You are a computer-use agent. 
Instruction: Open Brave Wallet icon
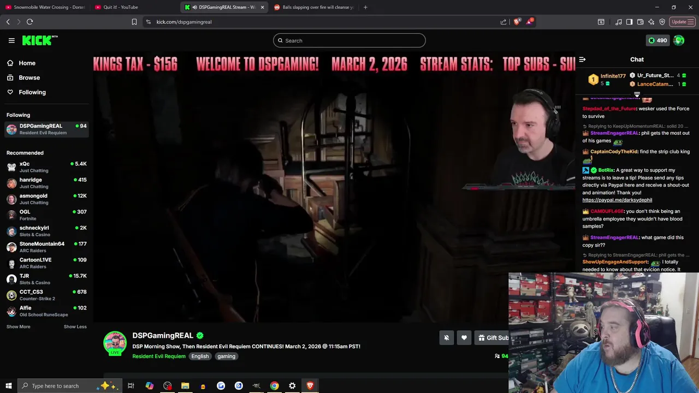coord(640,22)
